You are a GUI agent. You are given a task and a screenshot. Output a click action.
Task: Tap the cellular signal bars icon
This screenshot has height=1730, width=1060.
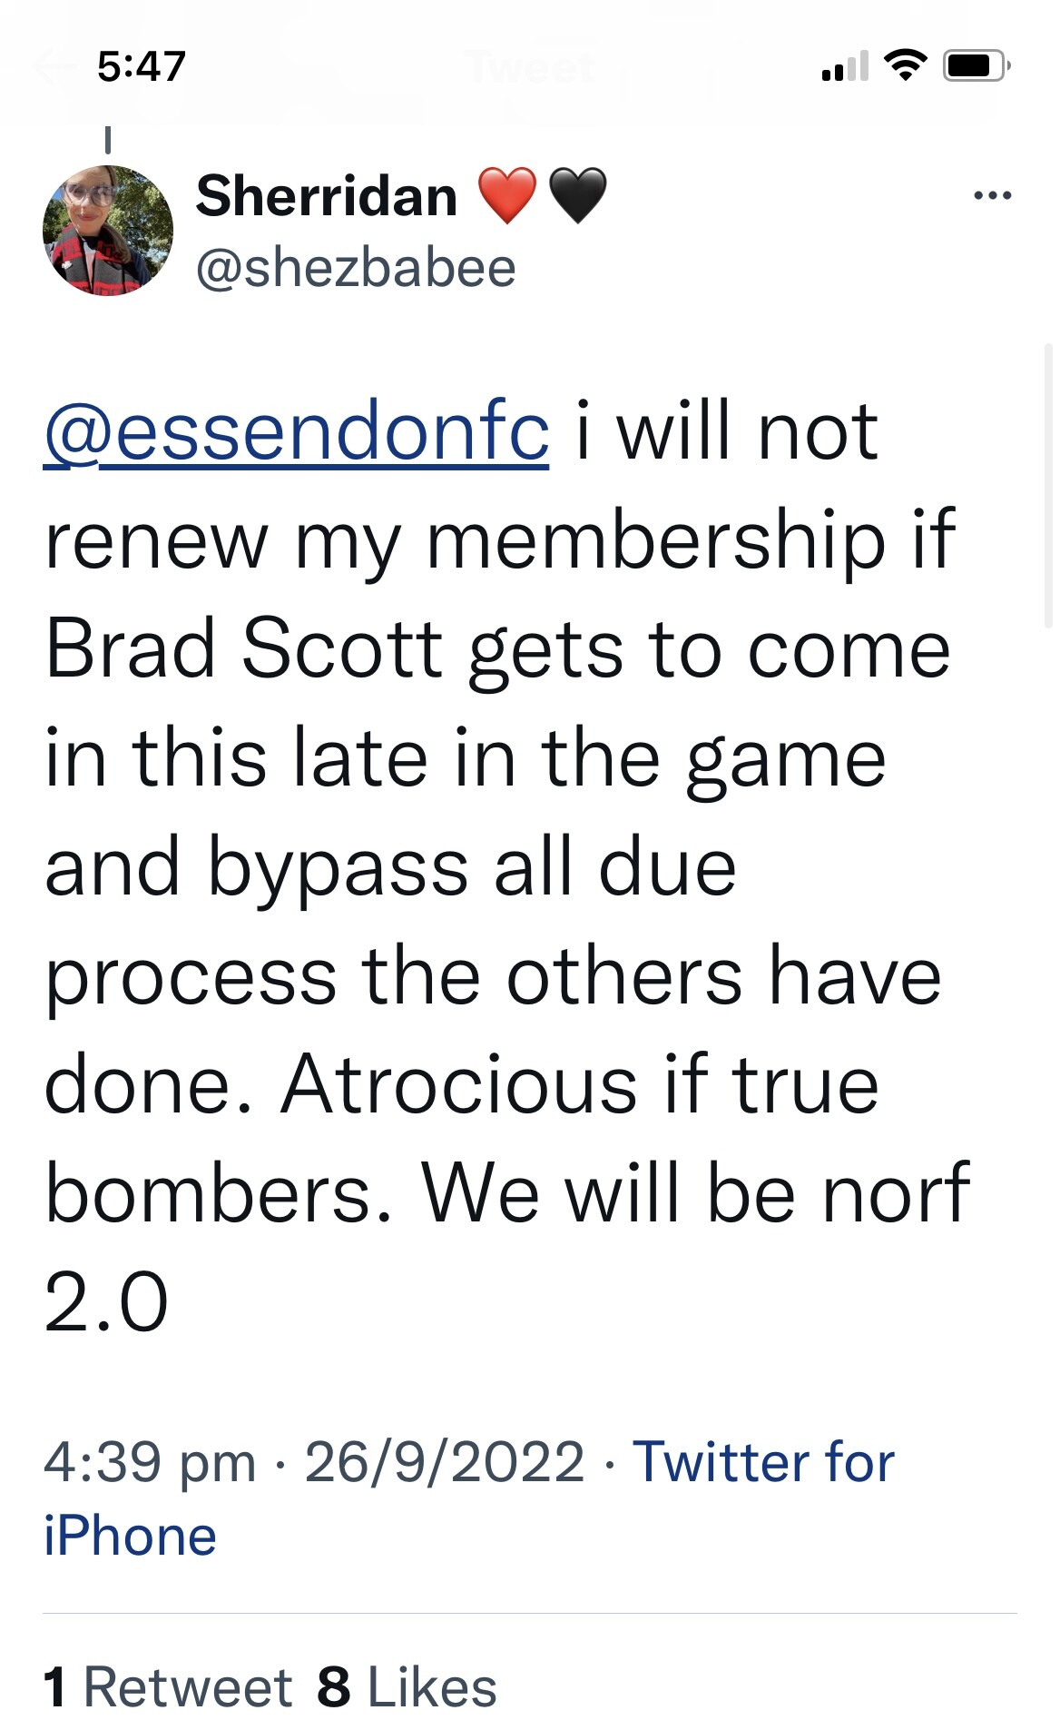point(845,65)
